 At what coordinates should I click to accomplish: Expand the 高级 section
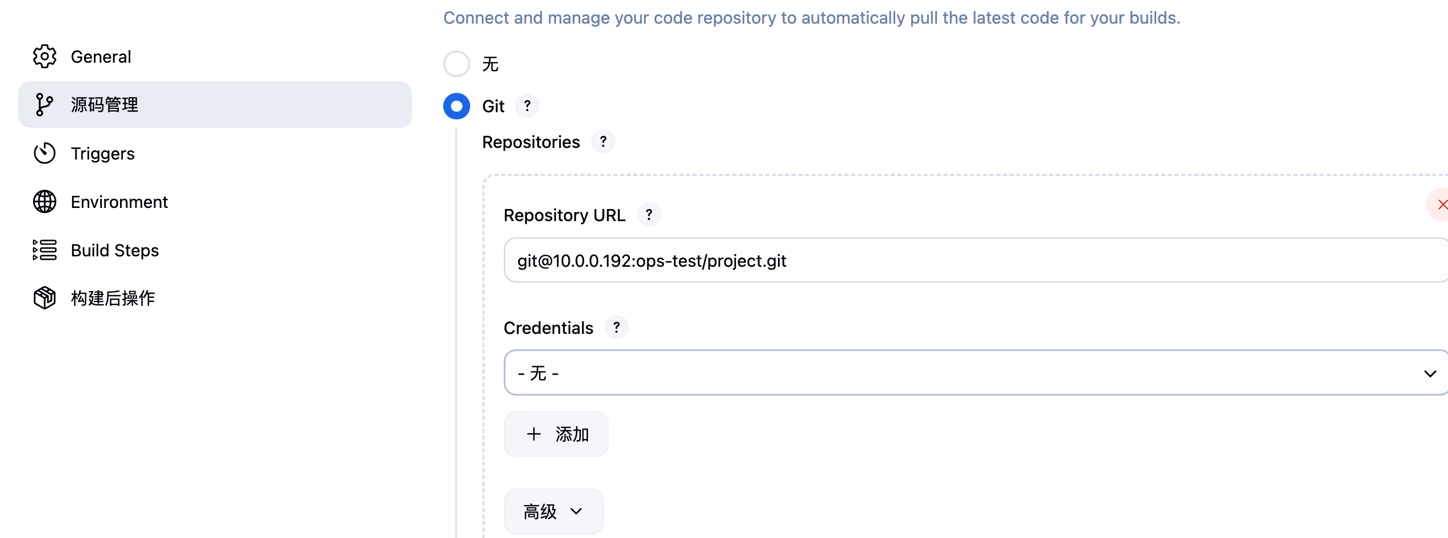(x=553, y=511)
